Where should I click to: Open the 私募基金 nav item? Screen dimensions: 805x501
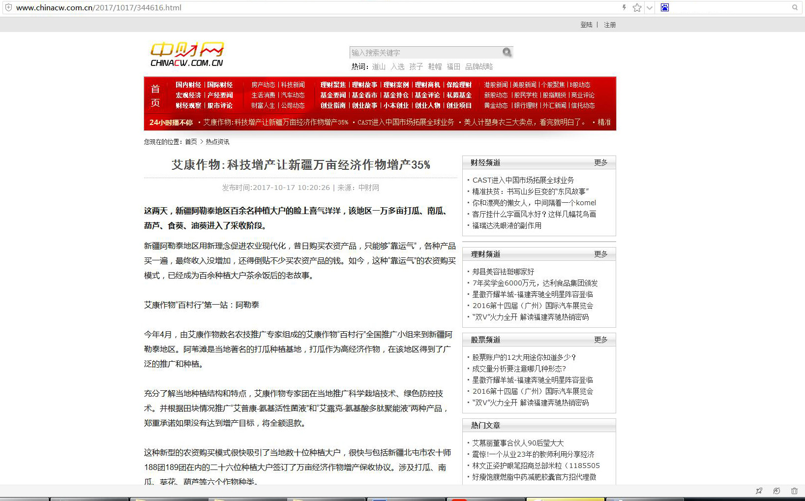click(459, 95)
